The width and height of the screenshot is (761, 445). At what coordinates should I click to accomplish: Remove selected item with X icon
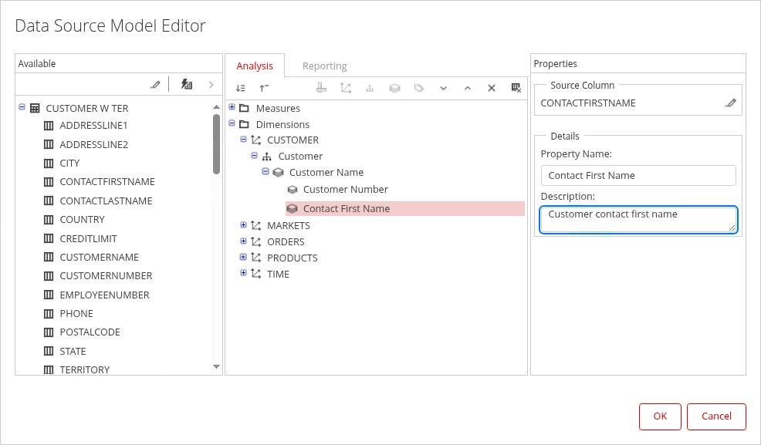[x=491, y=89]
